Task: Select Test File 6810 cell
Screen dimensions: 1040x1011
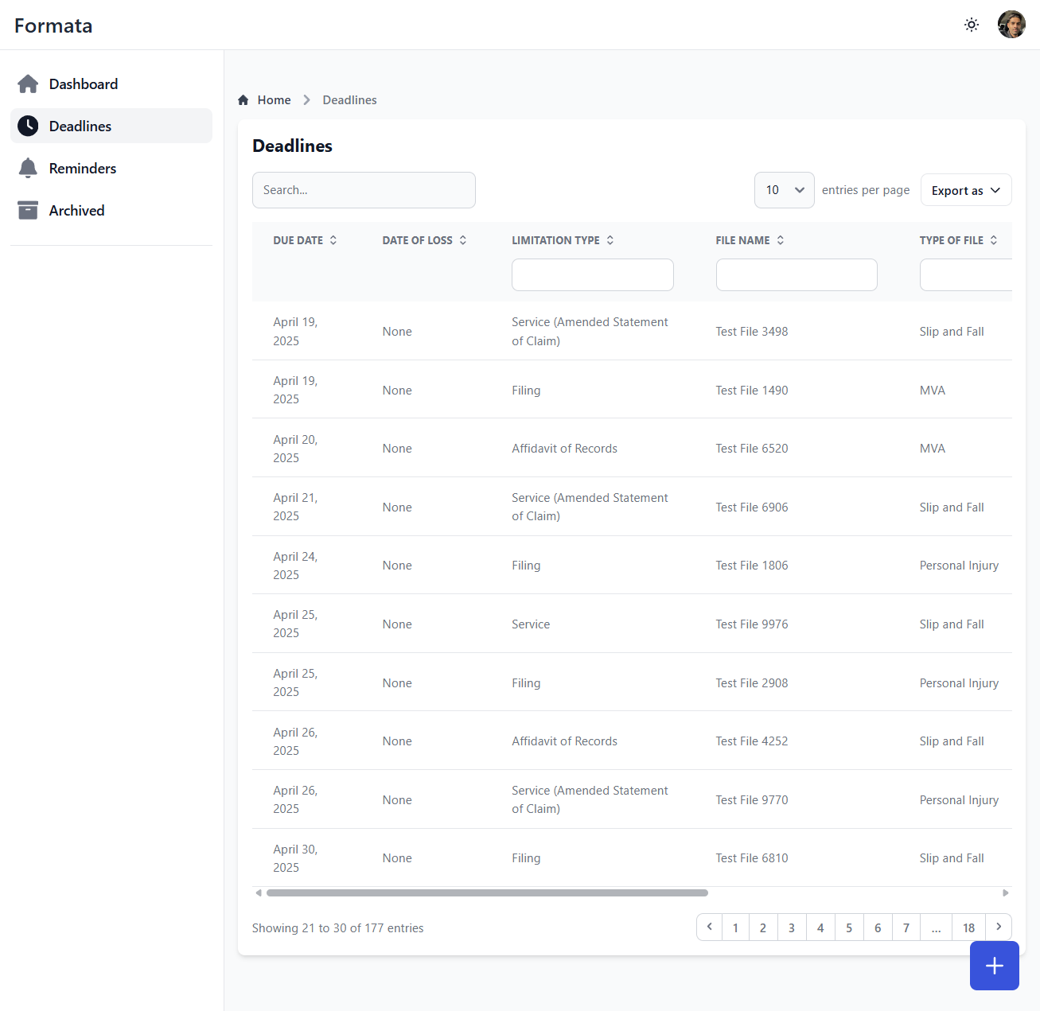Action: [752, 858]
